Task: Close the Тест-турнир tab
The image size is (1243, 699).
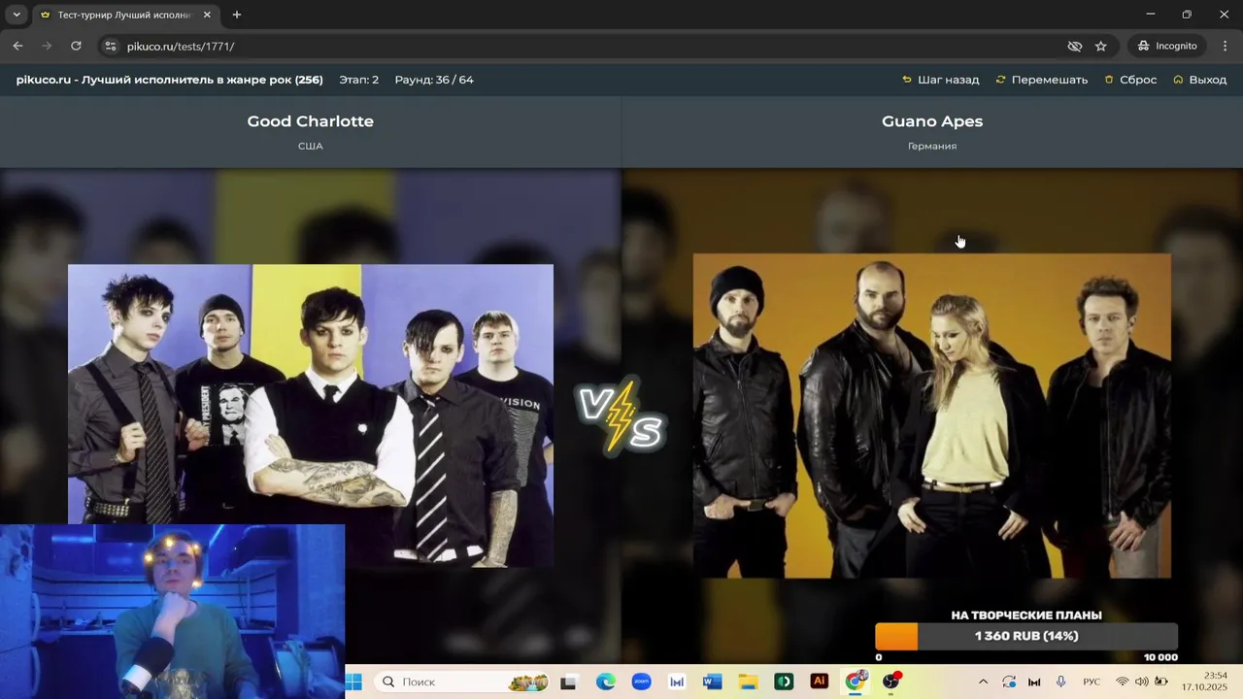Action: [x=208, y=15]
